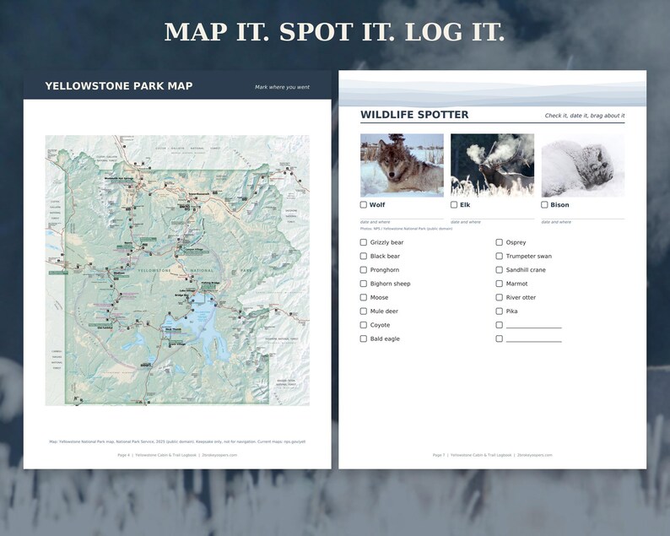Check the Bald eagle checkbox

(x=363, y=338)
